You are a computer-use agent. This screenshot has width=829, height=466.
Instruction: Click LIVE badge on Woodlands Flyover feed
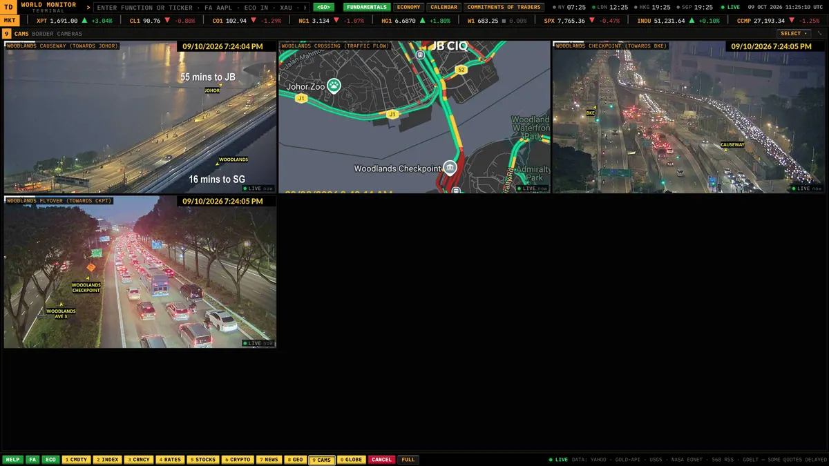(x=258, y=343)
